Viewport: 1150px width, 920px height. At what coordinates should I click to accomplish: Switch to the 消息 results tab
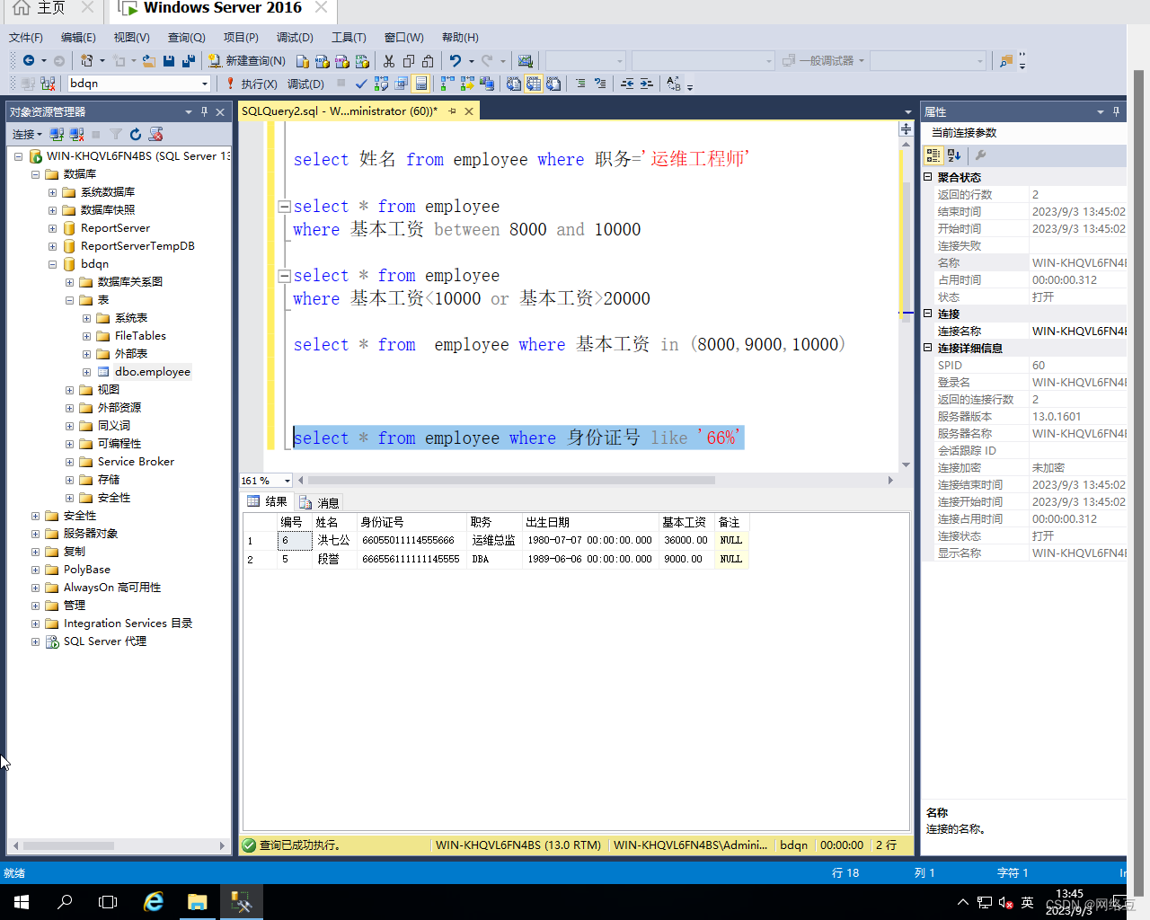click(320, 502)
